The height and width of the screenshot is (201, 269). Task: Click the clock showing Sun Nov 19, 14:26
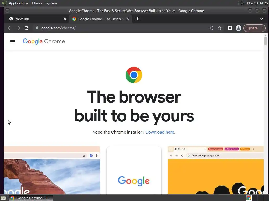(254, 3)
